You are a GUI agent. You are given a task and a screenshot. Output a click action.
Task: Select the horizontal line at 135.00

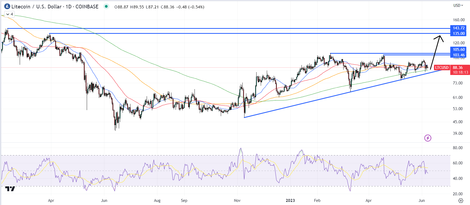(x=250, y=34)
